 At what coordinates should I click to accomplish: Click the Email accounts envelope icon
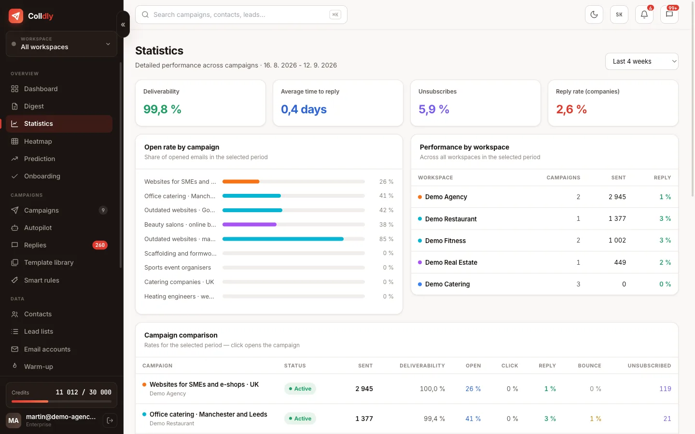coord(15,349)
